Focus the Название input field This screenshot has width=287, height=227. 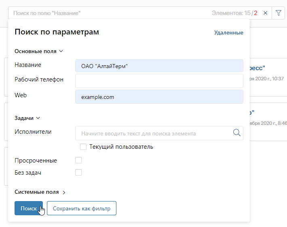click(x=159, y=66)
